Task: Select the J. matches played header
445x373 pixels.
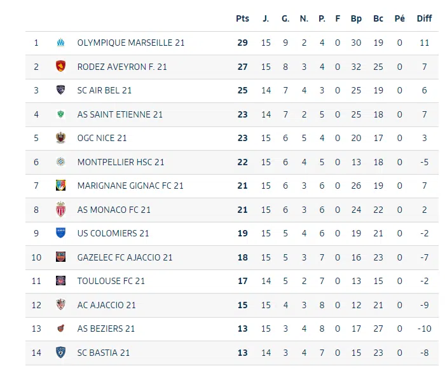Action: click(266, 18)
